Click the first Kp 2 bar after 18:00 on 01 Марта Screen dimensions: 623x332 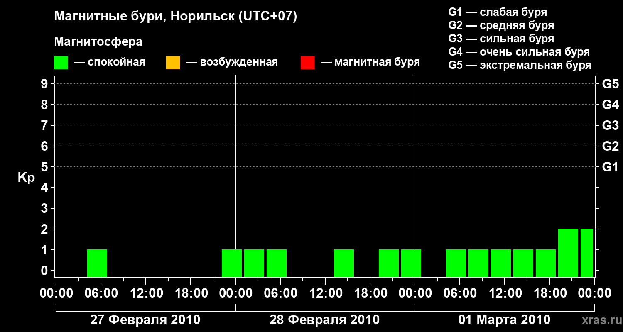click(x=568, y=253)
